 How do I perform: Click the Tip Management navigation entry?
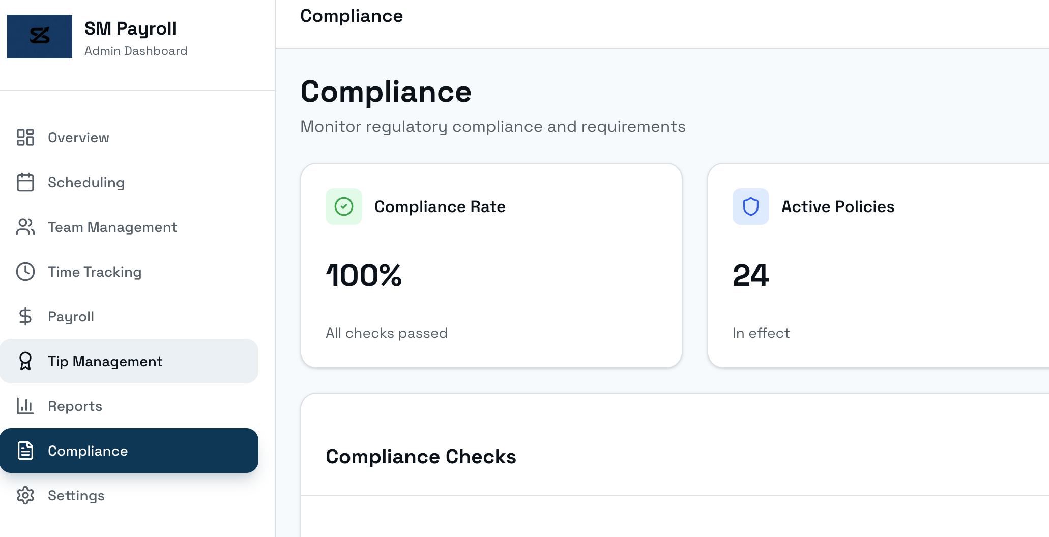click(x=105, y=361)
